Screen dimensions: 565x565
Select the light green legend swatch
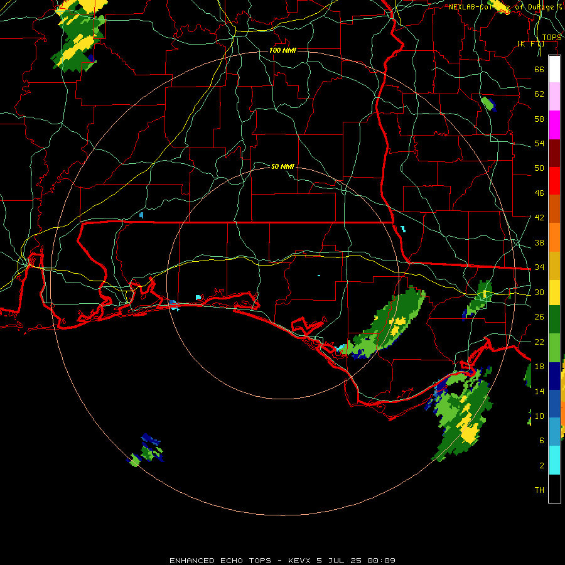tap(554, 348)
